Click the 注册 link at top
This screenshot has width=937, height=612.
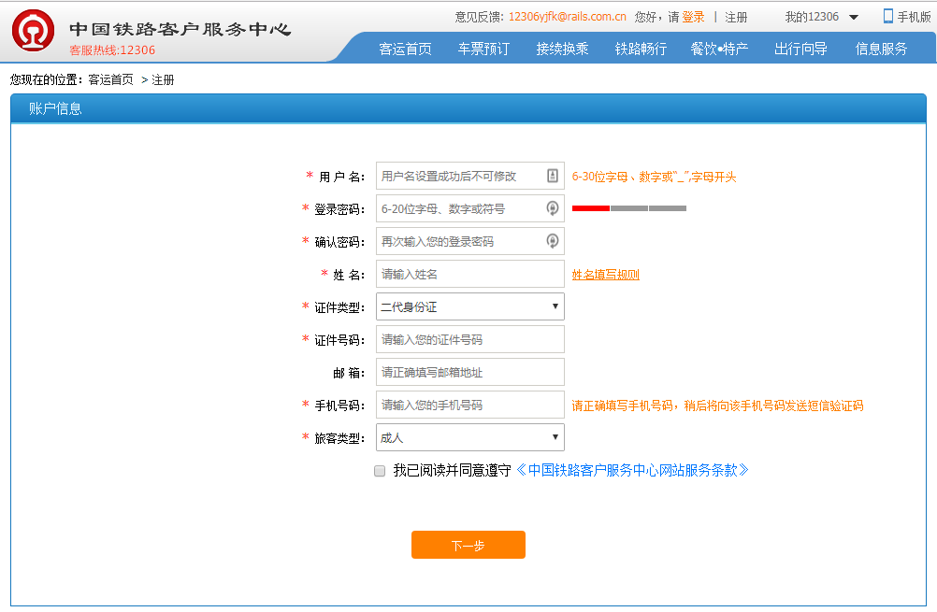click(x=736, y=18)
